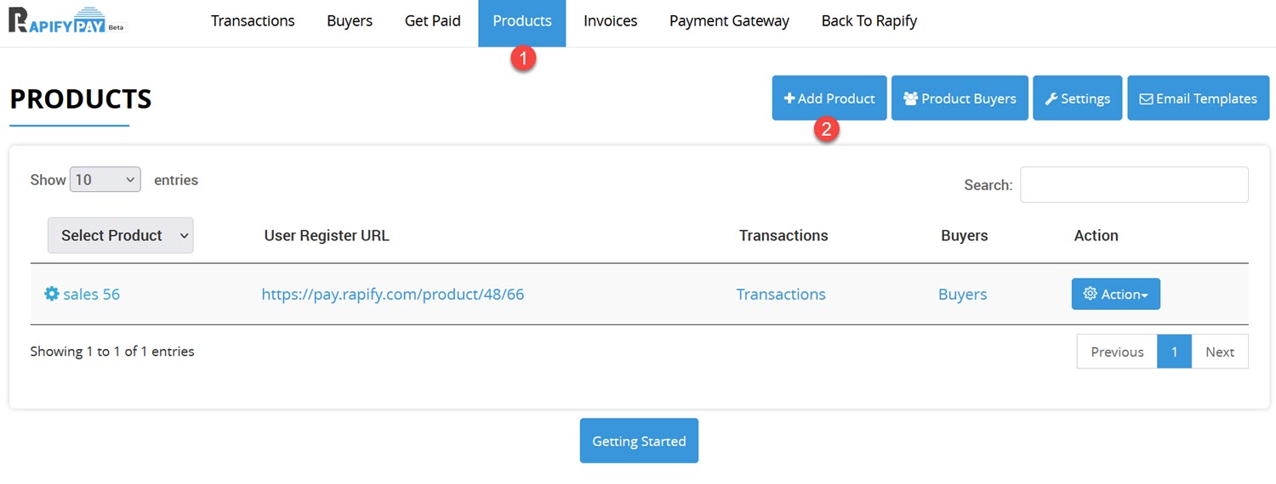This screenshot has height=484, width=1276.
Task: Click the cog icon in Action button
Action: (1090, 294)
